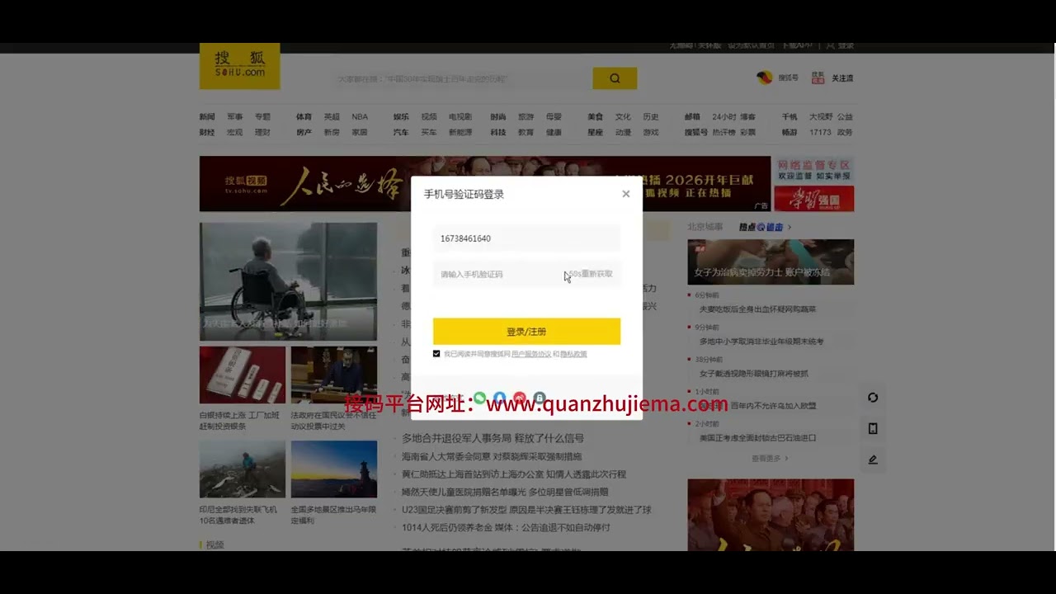The height and width of the screenshot is (594, 1056).
Task: Click the edit pencil icon in right sidebar
Action: 873,460
